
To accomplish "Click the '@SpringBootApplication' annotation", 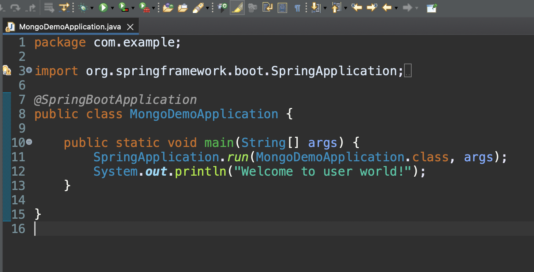I will click(116, 100).
